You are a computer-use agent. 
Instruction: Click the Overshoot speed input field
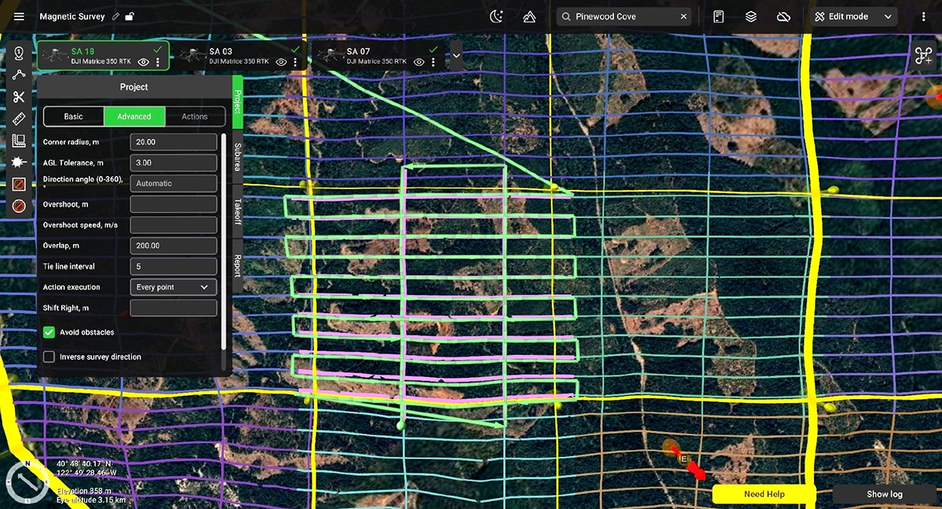173,225
